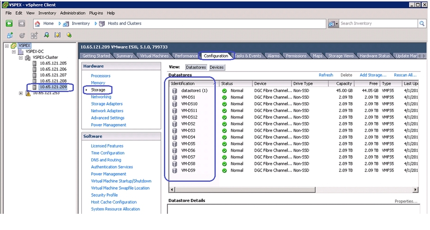Click datastore icon next to datastore1 (1)

point(175,91)
